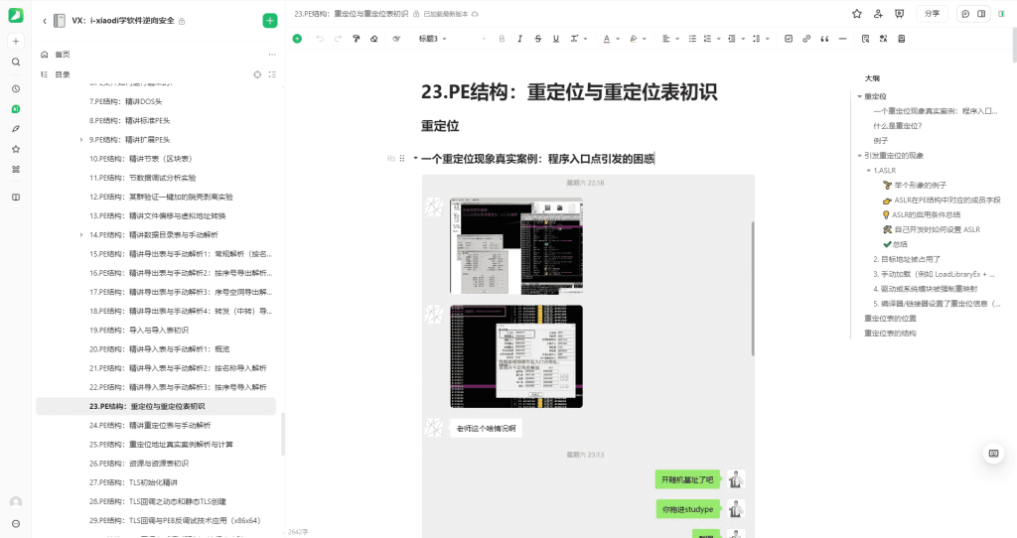Collapse the 重定位 outline section
This screenshot has height=538, width=1017.
(x=859, y=96)
